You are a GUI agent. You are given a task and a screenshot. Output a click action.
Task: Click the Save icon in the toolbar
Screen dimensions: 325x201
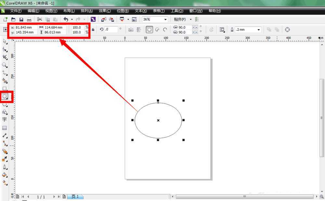21,20
